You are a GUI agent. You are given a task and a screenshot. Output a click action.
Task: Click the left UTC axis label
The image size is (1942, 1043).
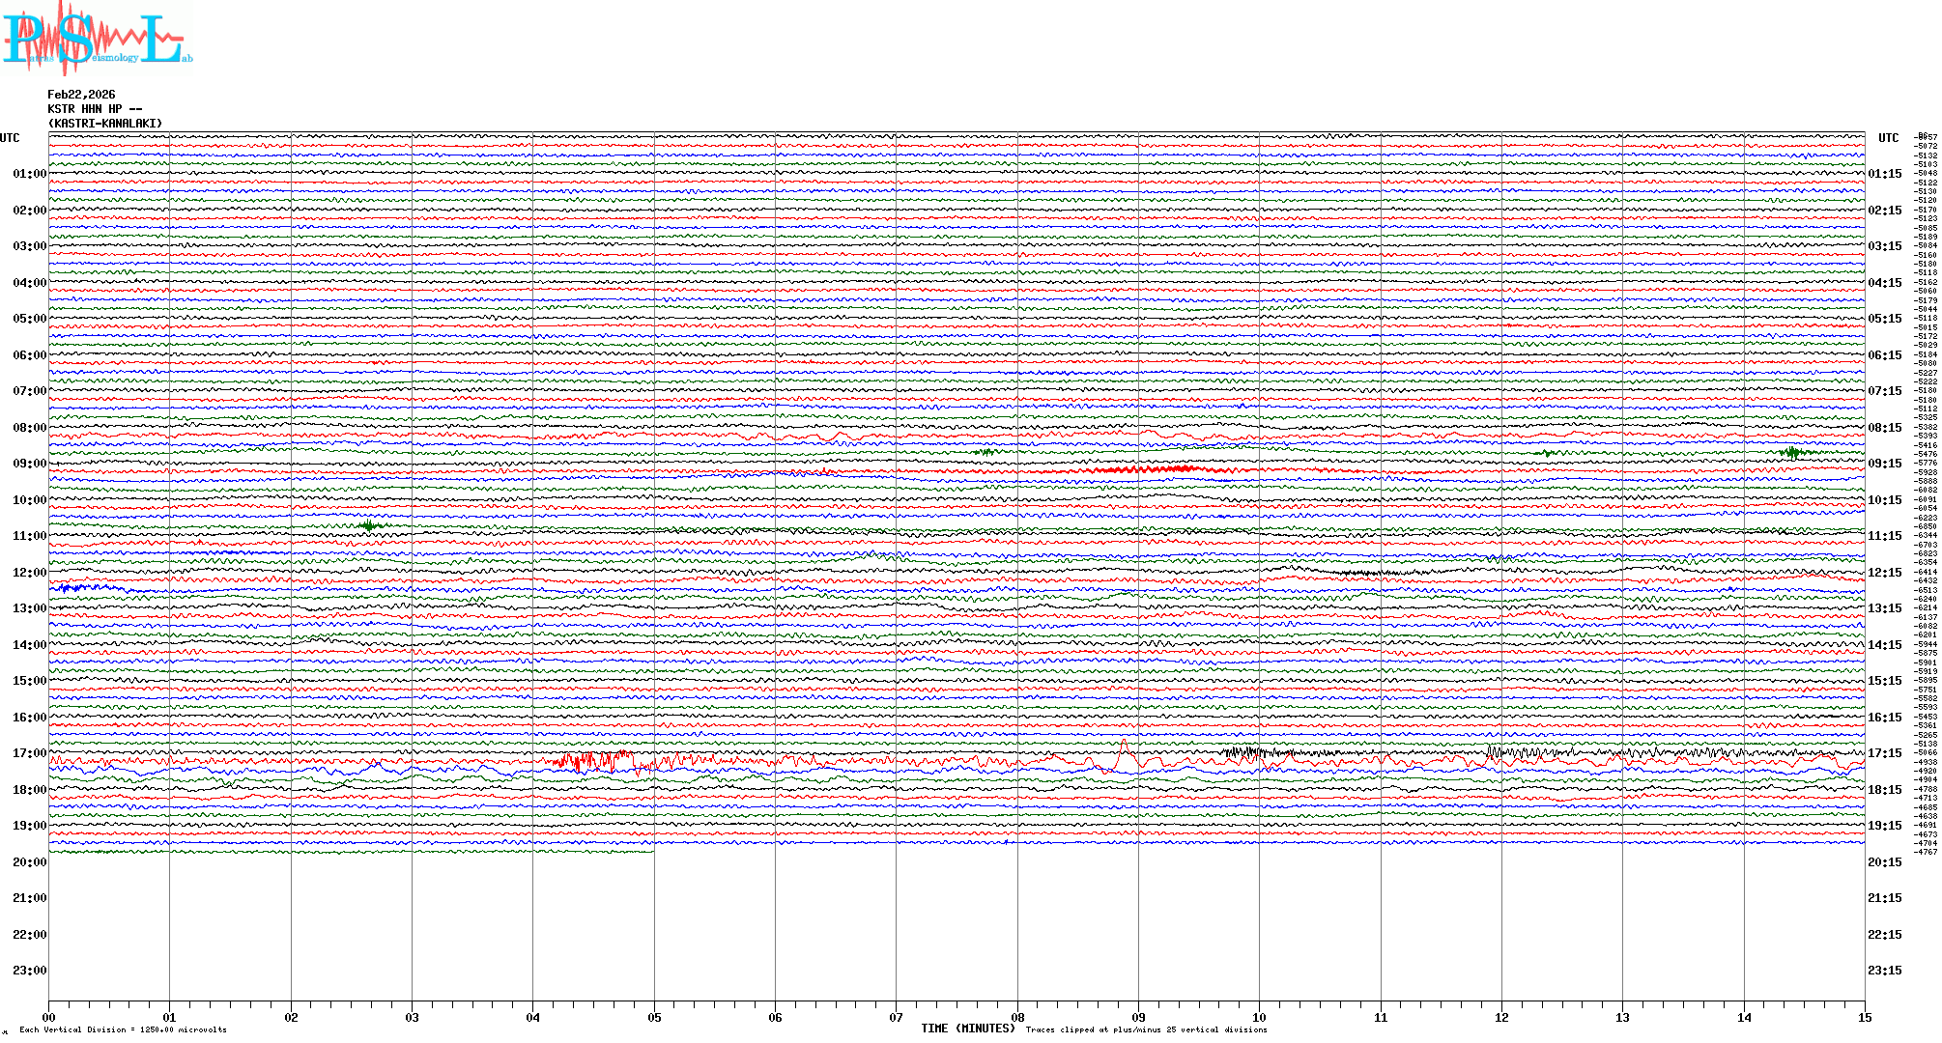tap(10, 138)
